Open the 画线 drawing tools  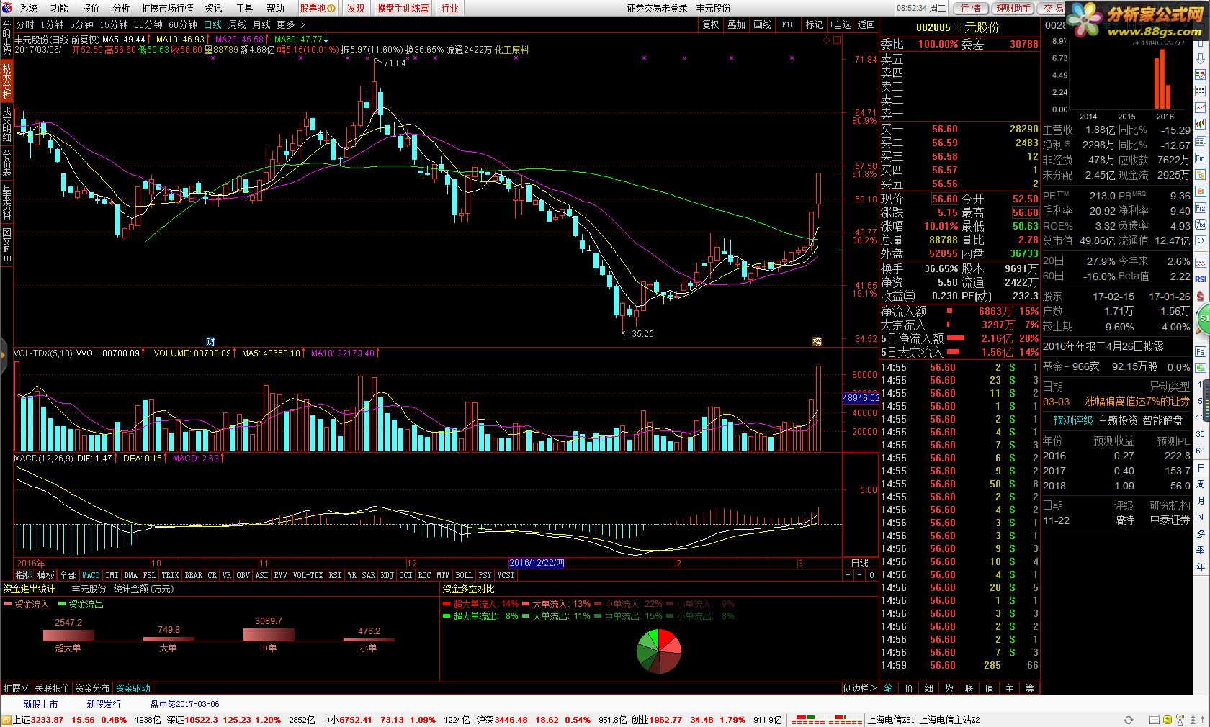[762, 24]
